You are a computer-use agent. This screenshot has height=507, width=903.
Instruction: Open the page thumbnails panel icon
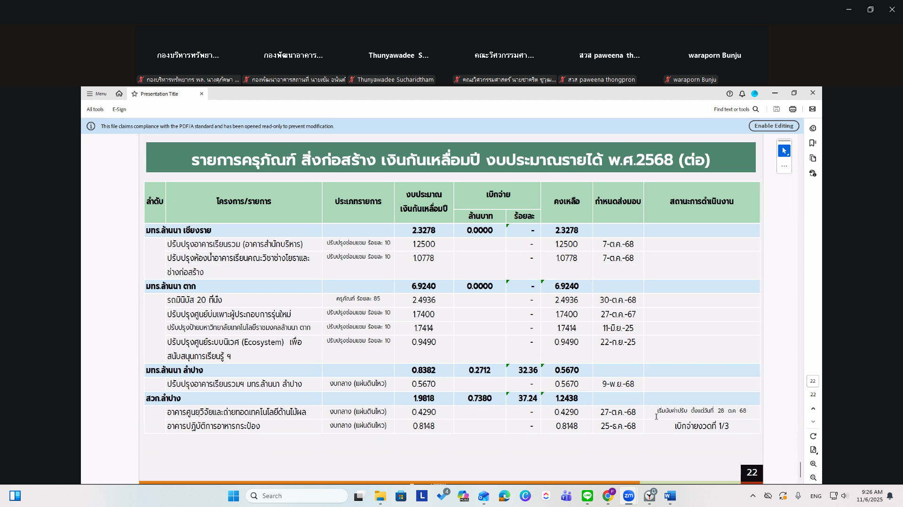813,158
